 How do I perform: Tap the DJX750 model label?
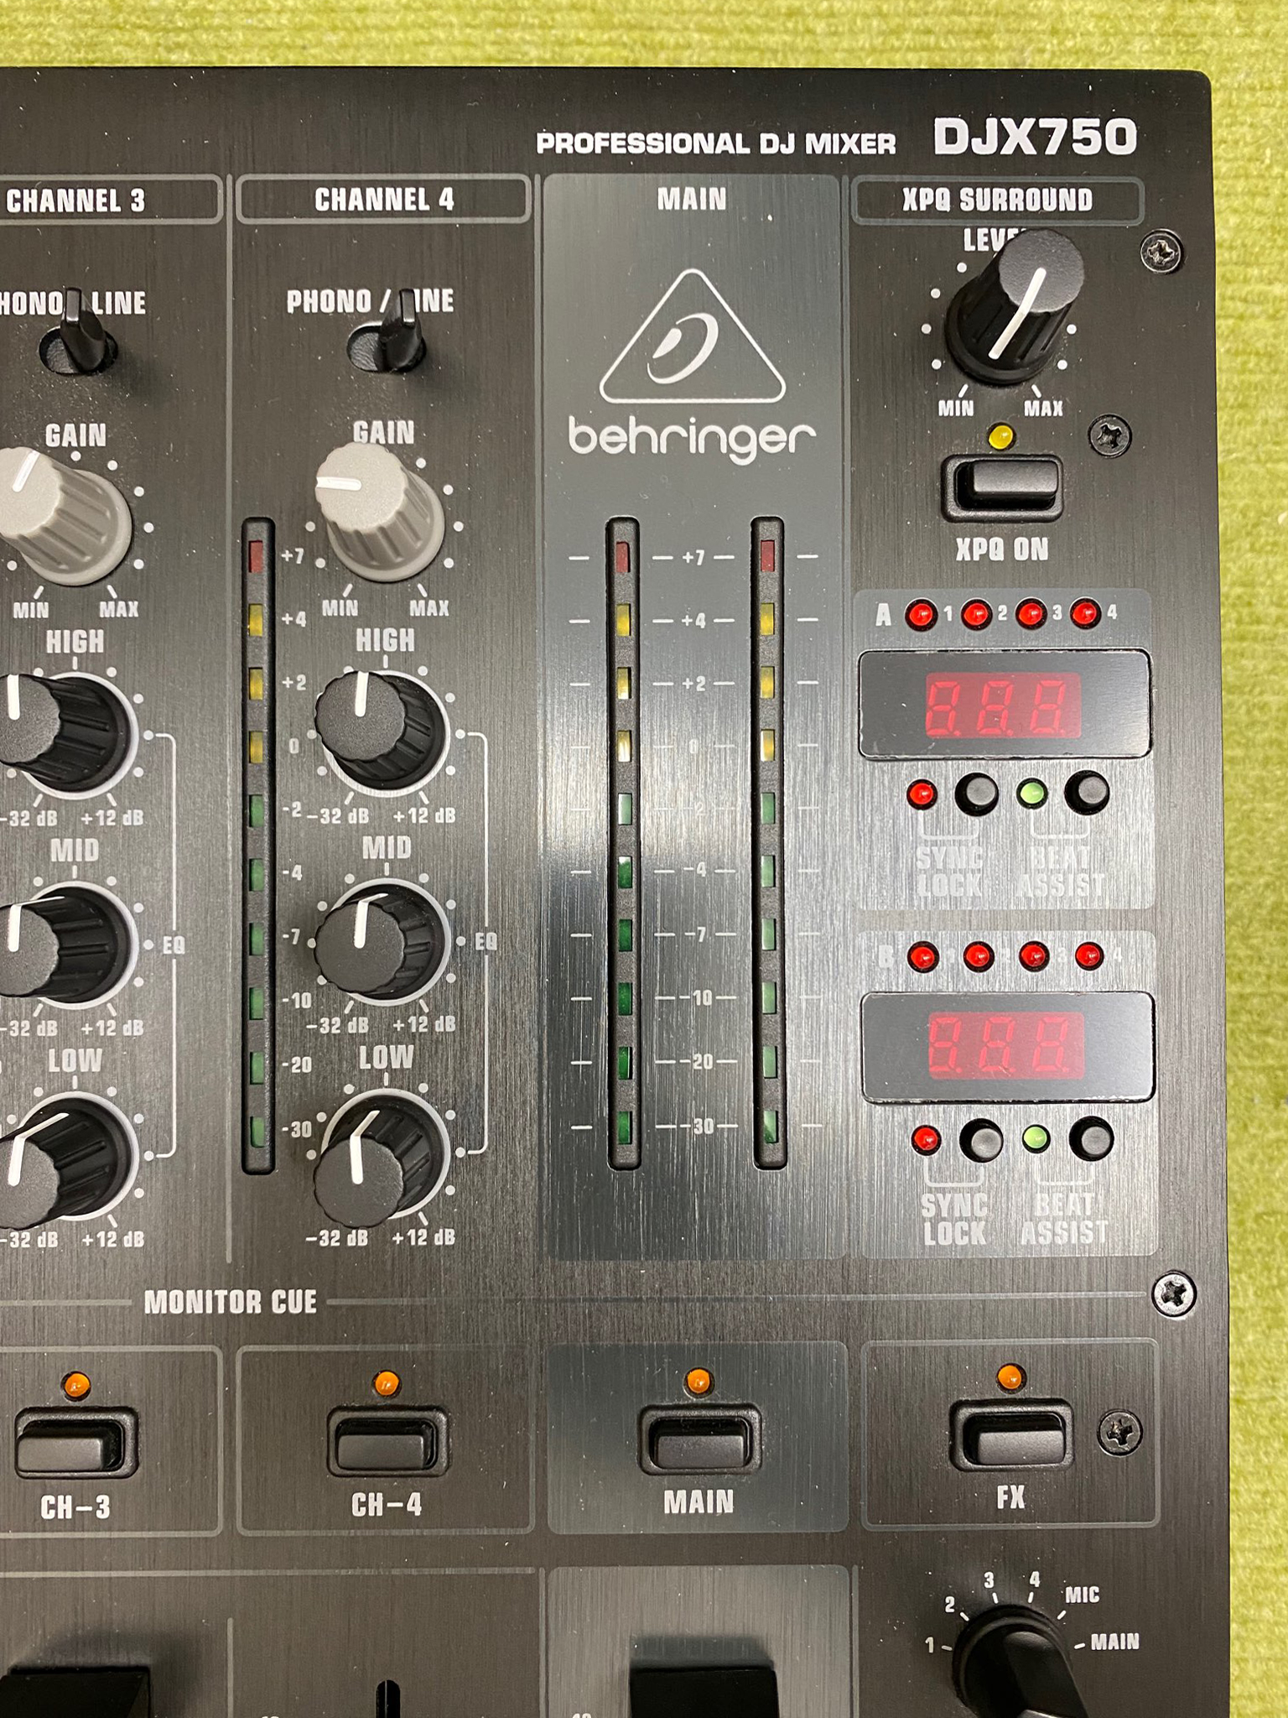(1035, 137)
